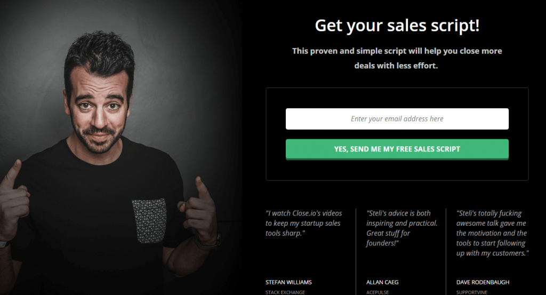The image size is (546, 295).
Task: Click the Stack Exchange company label
Action: 285,292
